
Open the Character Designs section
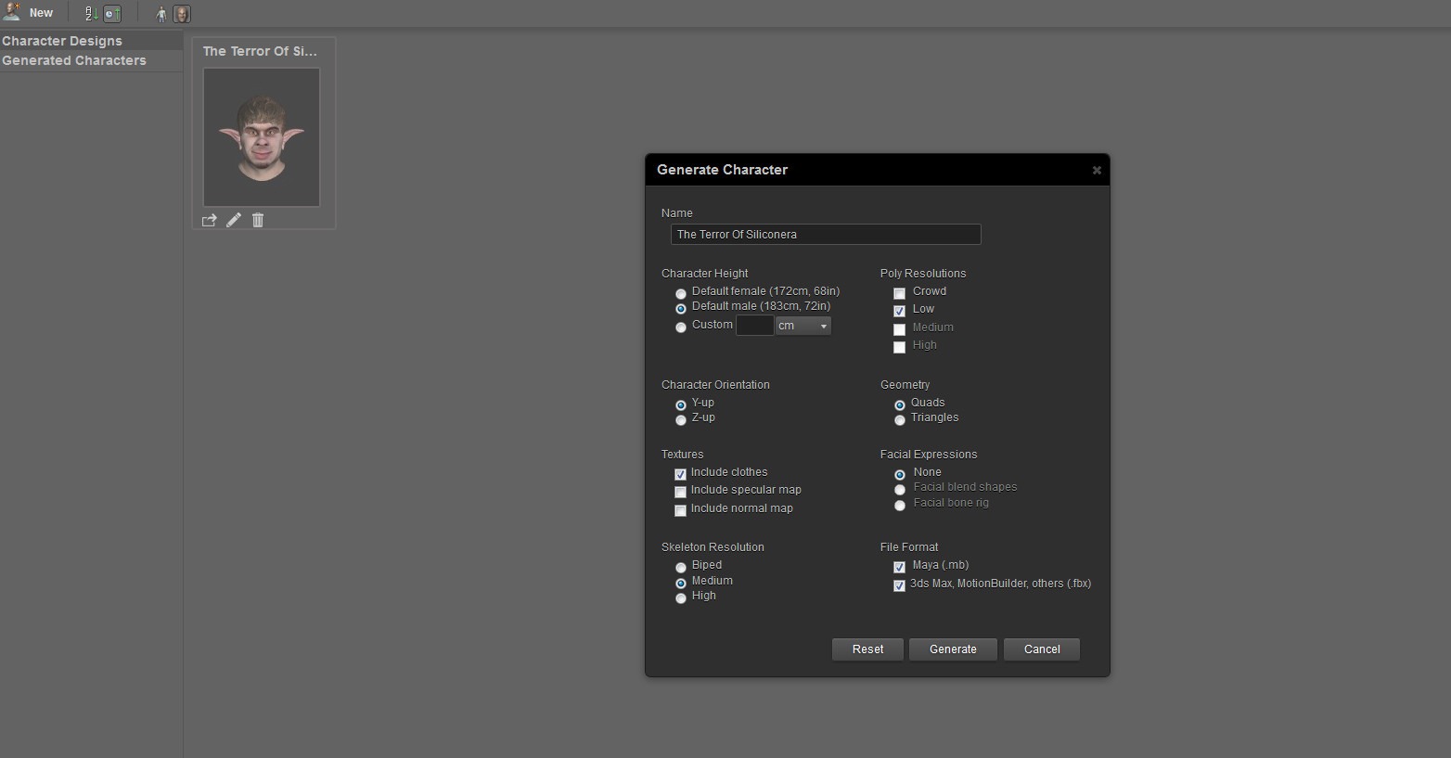[62, 41]
